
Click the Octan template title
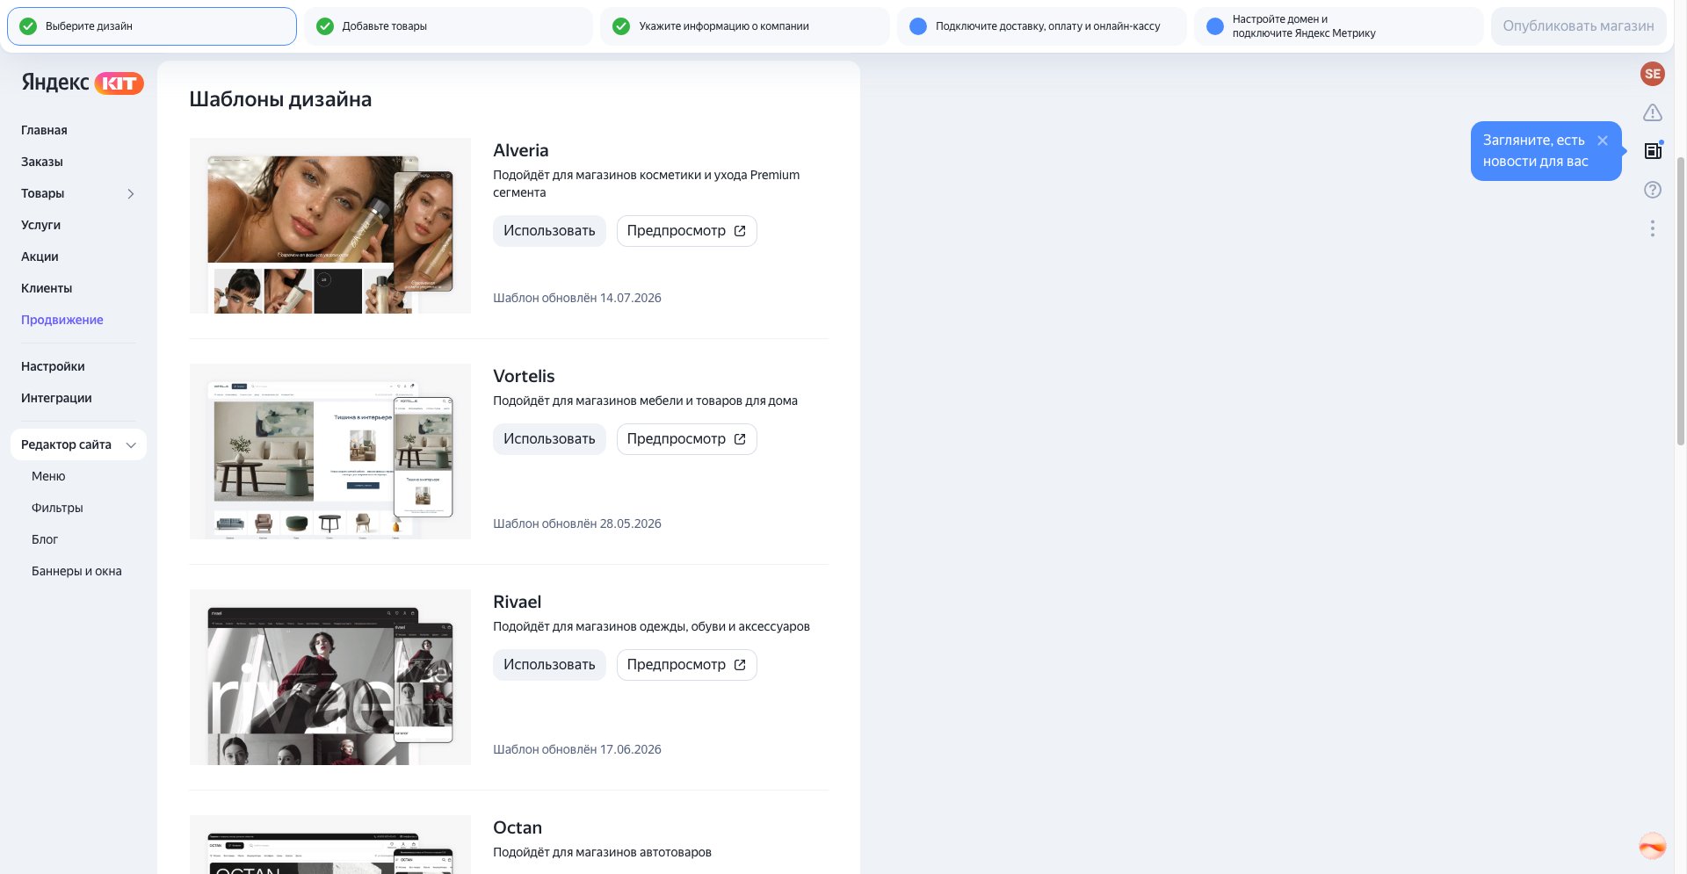point(518,827)
